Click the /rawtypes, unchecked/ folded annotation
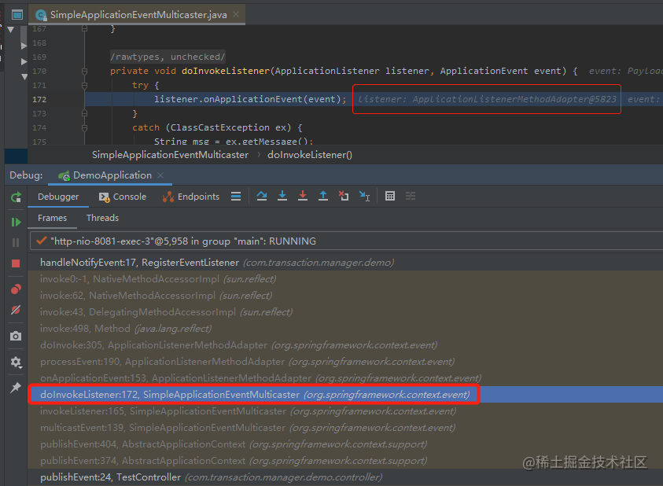Screen dimensions: 663x486 click(x=168, y=57)
